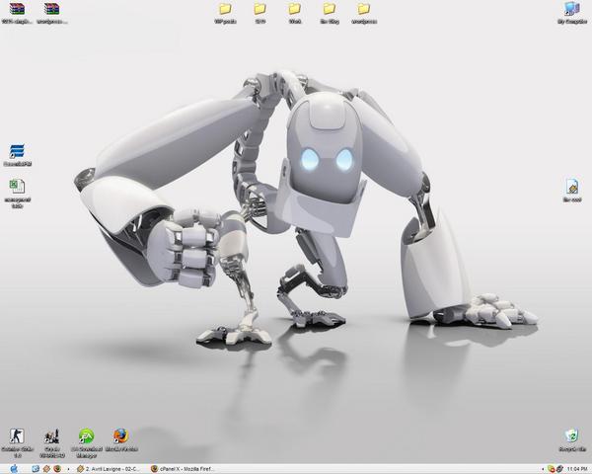Click the Apple logo start button

(14, 469)
